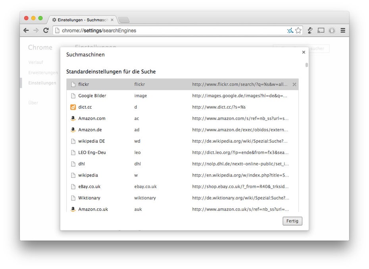Click the keyword 'dhl' in keyword column
This screenshot has width=369, height=269.
(137, 164)
